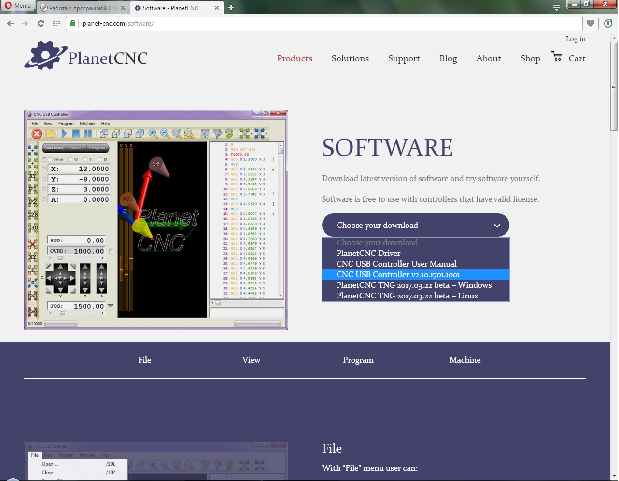Switch to the View section tab

tap(251, 360)
